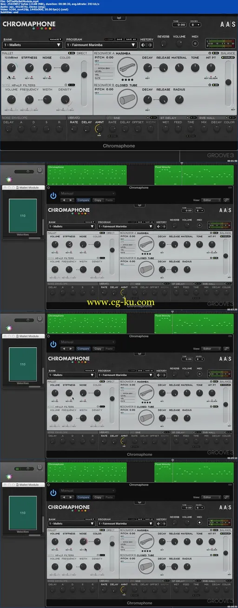The width and height of the screenshot is (238, 608).
Task: Click history forward arrow in 00:01:50 frame
Action: coord(150,45)
